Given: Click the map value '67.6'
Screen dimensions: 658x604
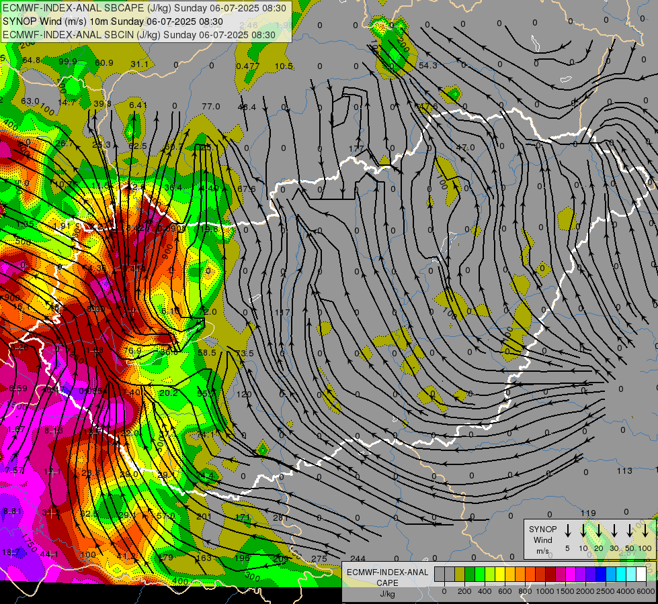Looking at the screenshot, I should pyautogui.click(x=247, y=189).
